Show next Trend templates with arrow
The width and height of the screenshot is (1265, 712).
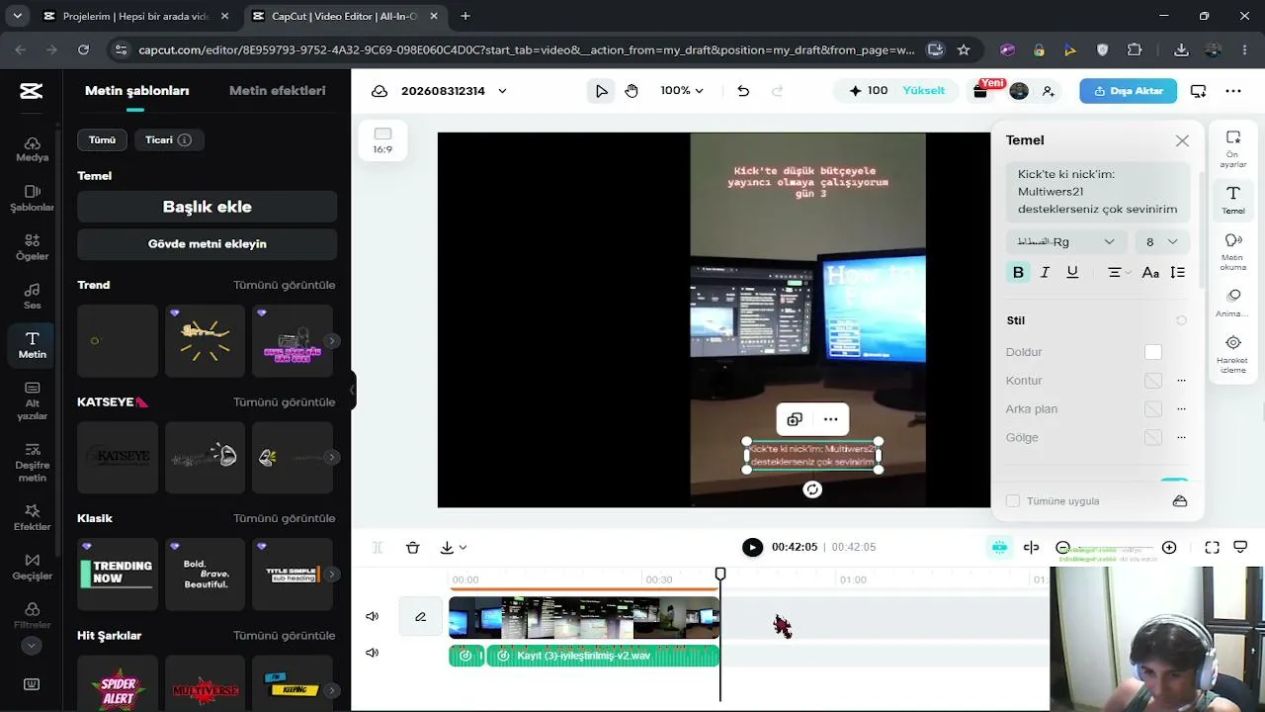coord(333,341)
